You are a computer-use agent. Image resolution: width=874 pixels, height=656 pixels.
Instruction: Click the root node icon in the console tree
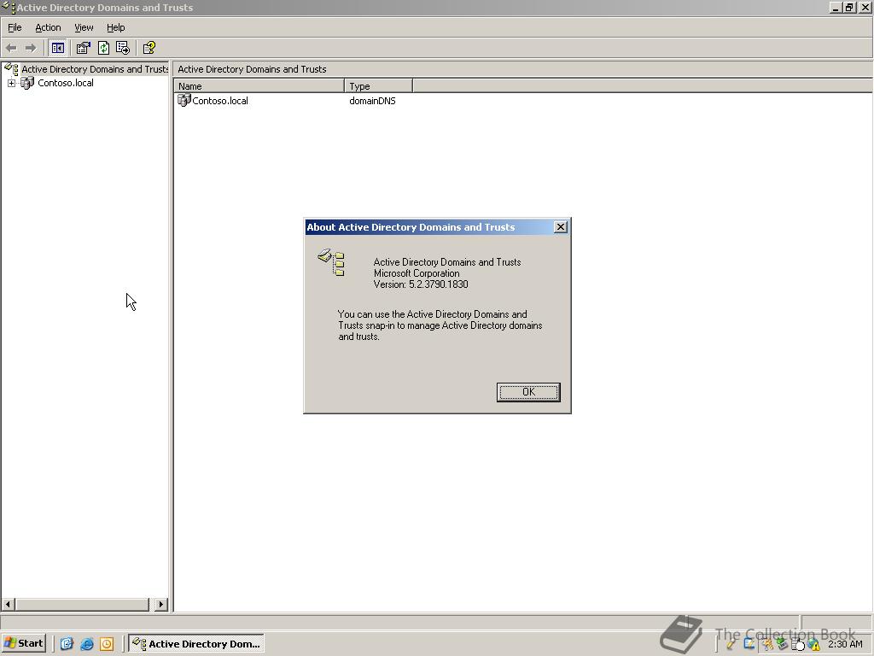point(11,68)
